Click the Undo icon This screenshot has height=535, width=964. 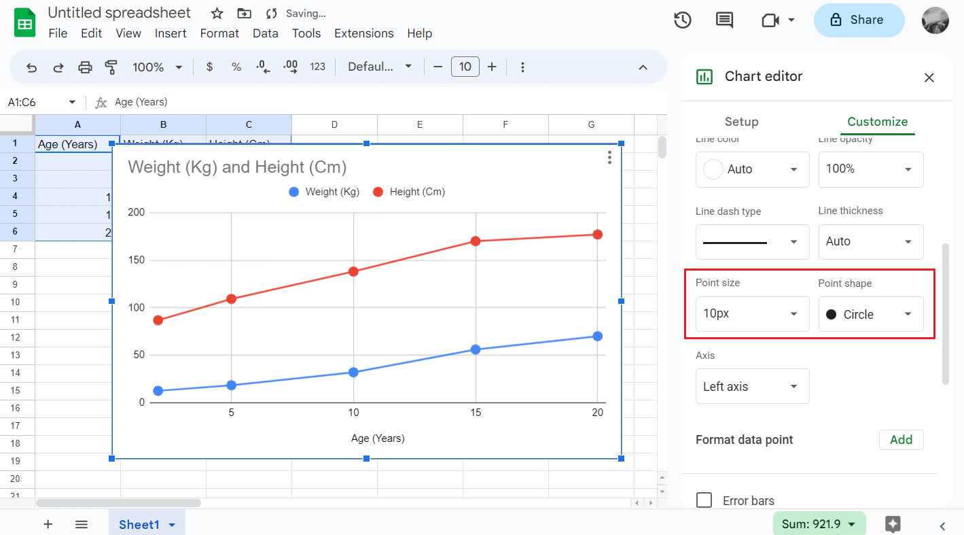(33, 66)
